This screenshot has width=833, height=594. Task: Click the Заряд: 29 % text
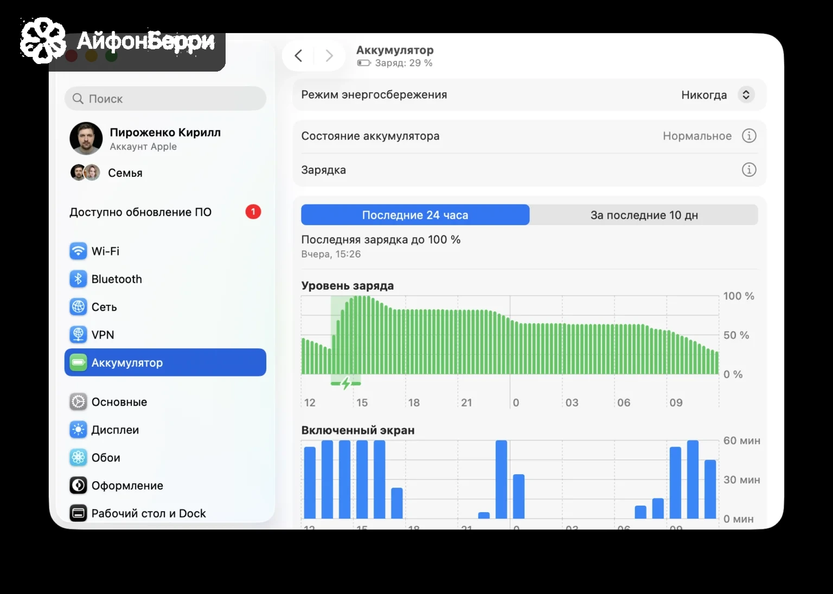404,63
